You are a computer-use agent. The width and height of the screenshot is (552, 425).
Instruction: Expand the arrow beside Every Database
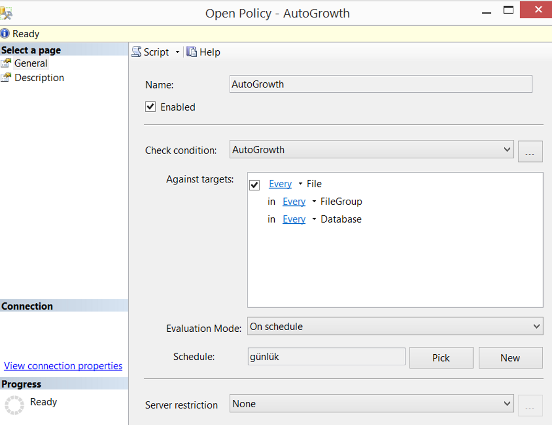click(x=314, y=219)
